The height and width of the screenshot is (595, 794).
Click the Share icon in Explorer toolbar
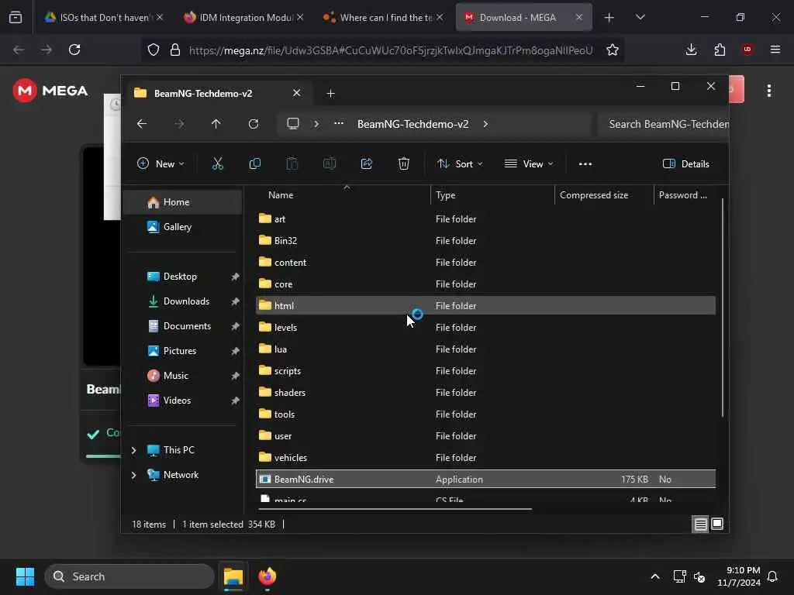[x=367, y=163]
